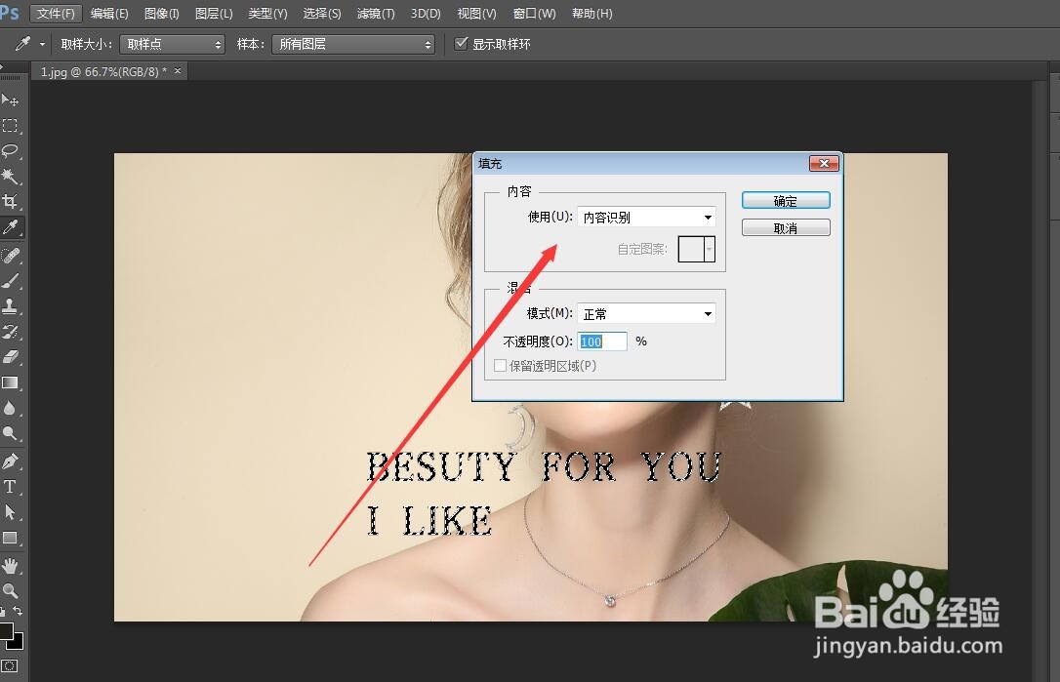Select the Spot Healing Brush tool
Viewport: 1060px width, 682px height.
(x=10, y=256)
